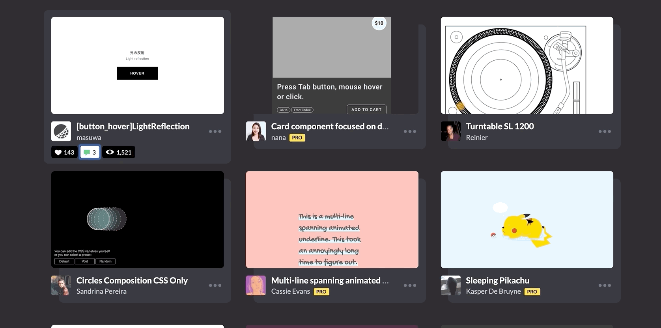This screenshot has width=661, height=328.
Task: Click the "Press Tab button, mouse hover" text
Action: pos(330,87)
